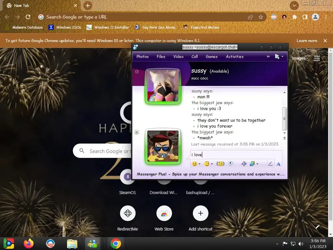Screen dimensions: 333x250
Task: Open Photos in Messenger toolbar
Action: click(142, 57)
